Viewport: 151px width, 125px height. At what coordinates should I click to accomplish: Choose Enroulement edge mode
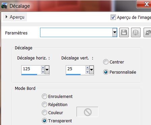pyautogui.click(x=44, y=96)
